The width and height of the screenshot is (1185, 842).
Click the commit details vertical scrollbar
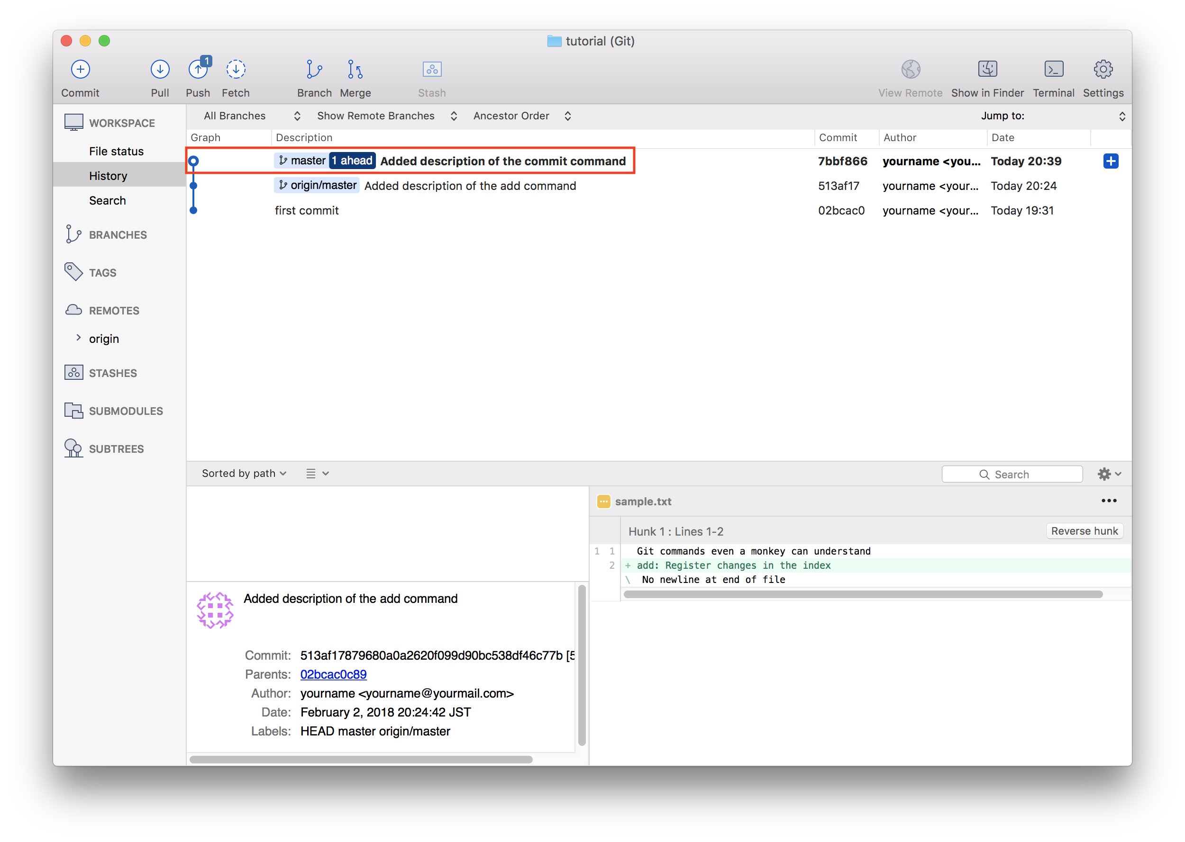(582, 665)
